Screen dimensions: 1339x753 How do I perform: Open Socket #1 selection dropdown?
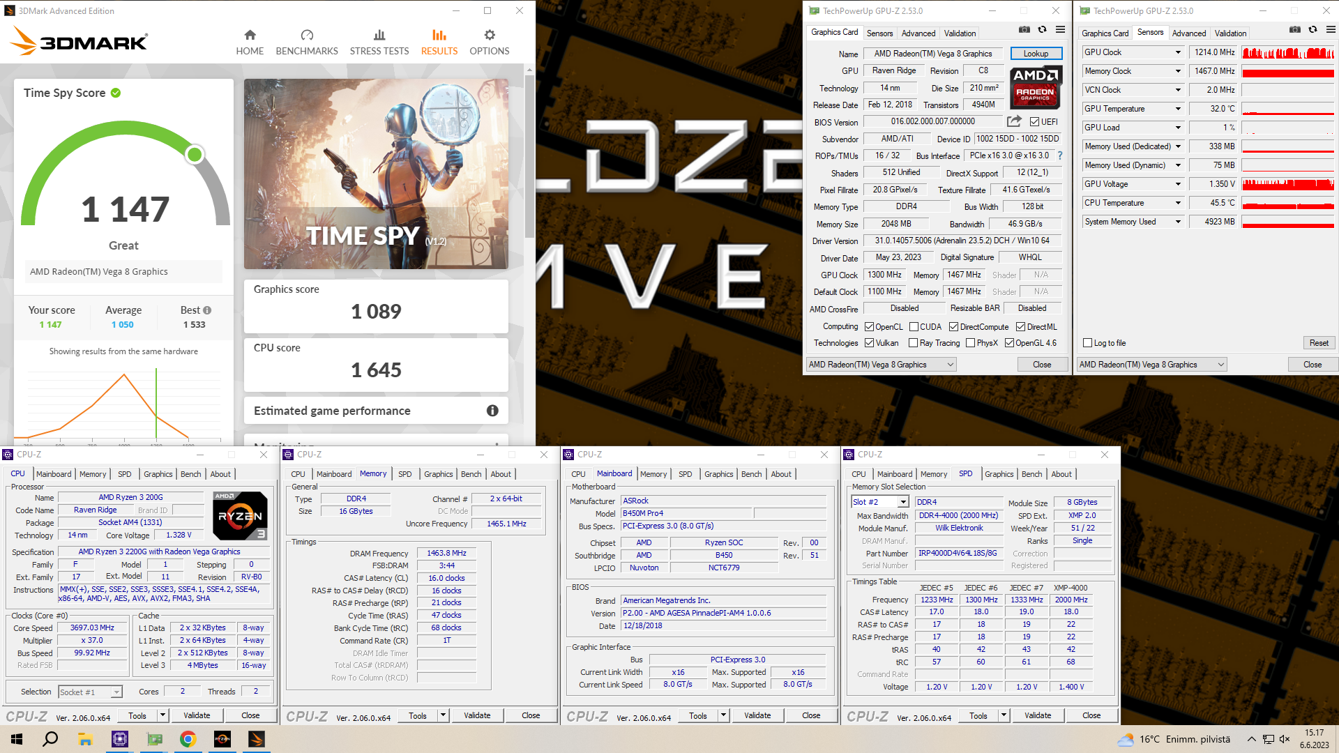(x=91, y=692)
